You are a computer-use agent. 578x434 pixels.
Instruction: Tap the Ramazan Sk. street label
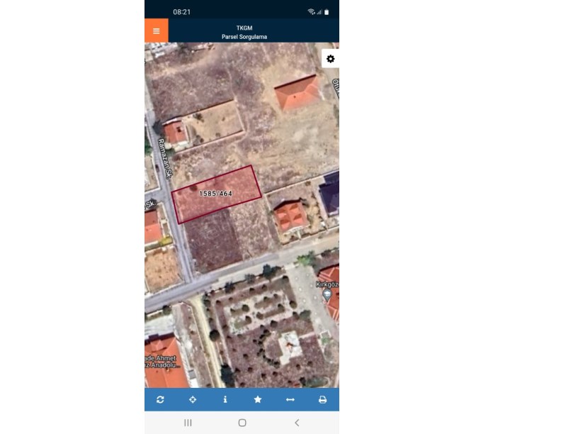tap(164, 158)
